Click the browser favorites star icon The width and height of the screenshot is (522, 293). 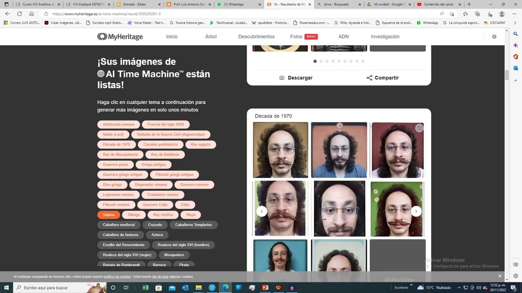point(465,13)
